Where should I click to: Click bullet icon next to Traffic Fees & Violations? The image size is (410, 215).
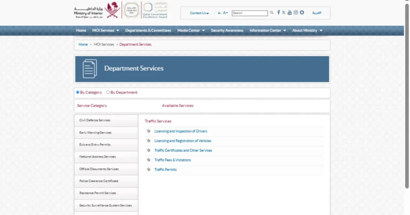click(149, 160)
